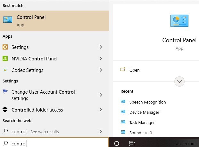Click the Control Panel best match icon
Image resolution: width=199 pixels, height=147 pixels.
click(x=7, y=19)
